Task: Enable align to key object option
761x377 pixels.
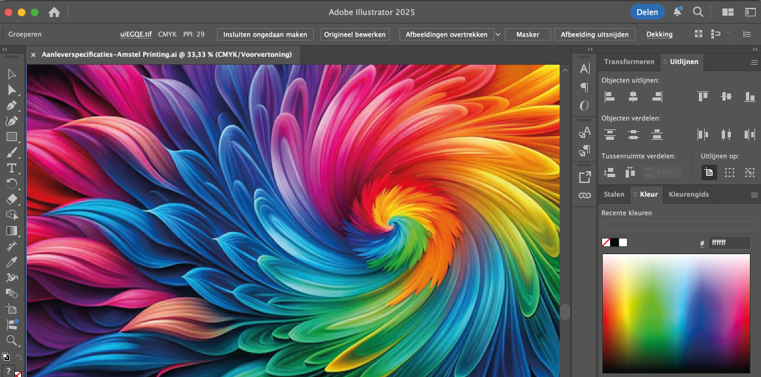Action: [750, 172]
